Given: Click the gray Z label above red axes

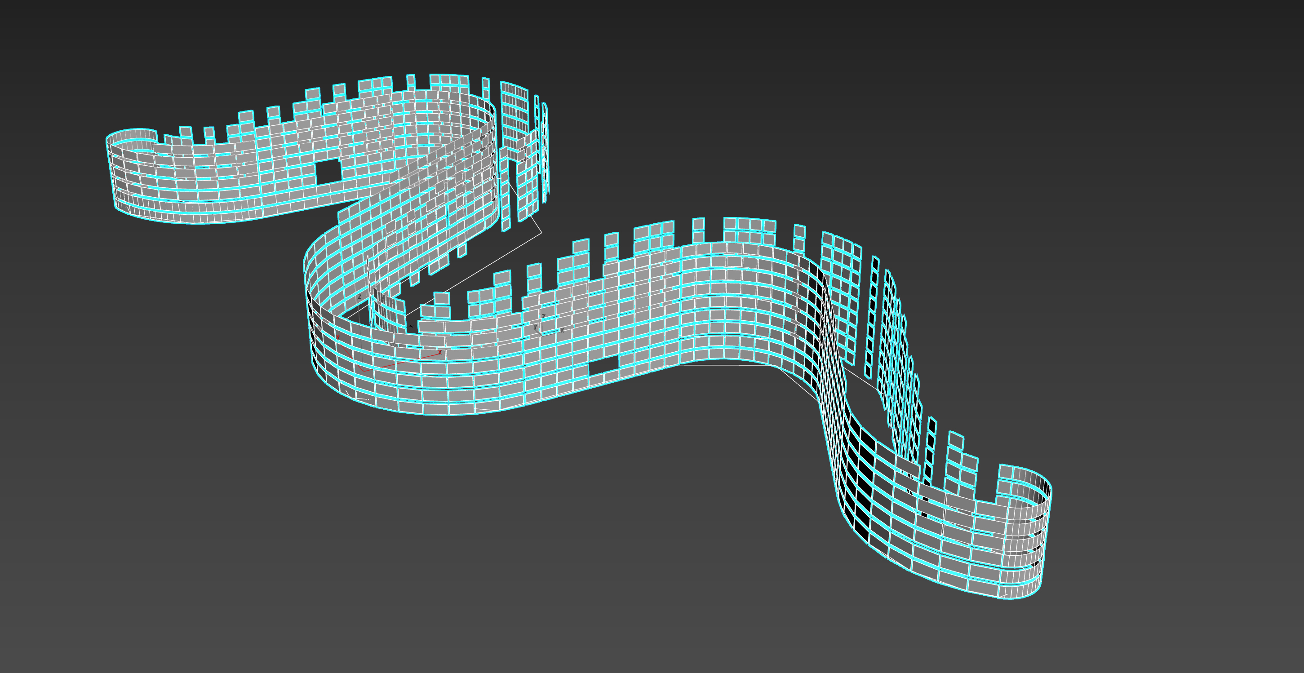Looking at the screenshot, I should coord(360,297).
